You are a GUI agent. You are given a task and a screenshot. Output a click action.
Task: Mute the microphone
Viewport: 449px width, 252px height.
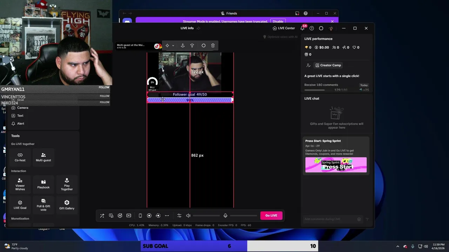point(226,216)
